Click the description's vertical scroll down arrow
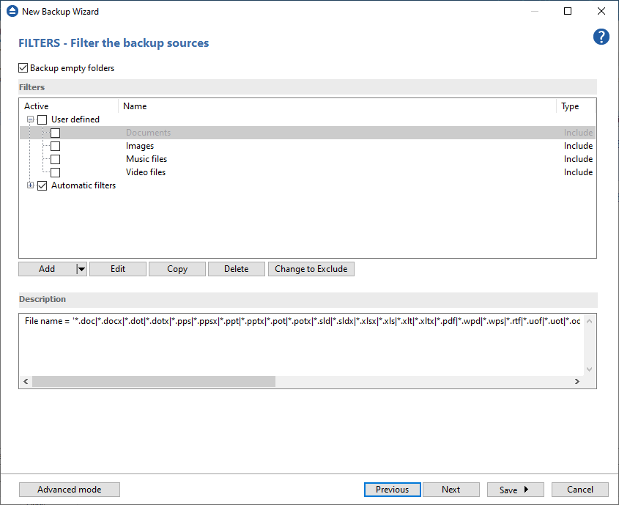619x505 pixels. coord(589,369)
